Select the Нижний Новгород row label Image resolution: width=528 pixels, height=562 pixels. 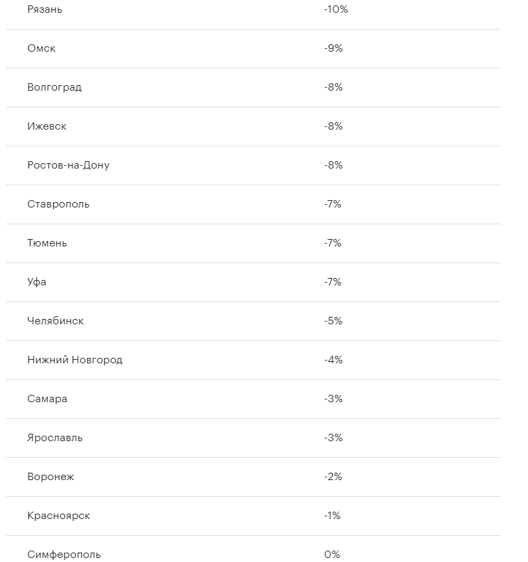pyautogui.click(x=75, y=360)
